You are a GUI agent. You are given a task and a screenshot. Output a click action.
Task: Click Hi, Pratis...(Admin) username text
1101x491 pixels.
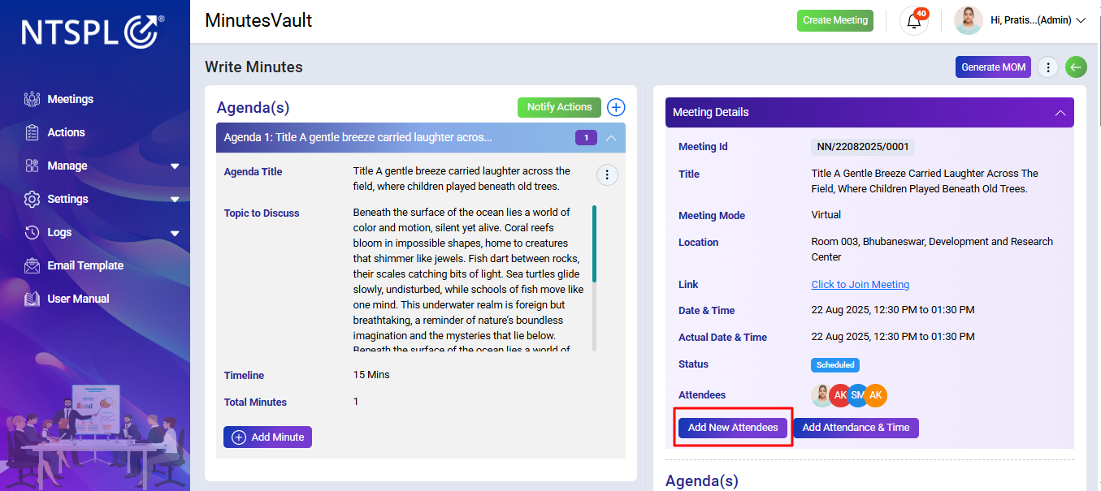tap(1031, 20)
